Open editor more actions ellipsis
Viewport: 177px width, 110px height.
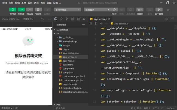coord(172,19)
